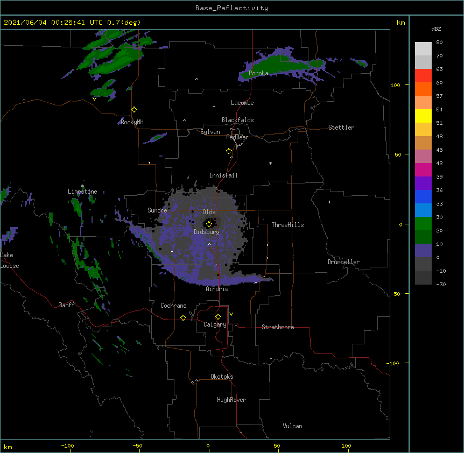
Task: Click the 2021/06/04 00:25:41 UTC timestamp
Action: pos(53,23)
